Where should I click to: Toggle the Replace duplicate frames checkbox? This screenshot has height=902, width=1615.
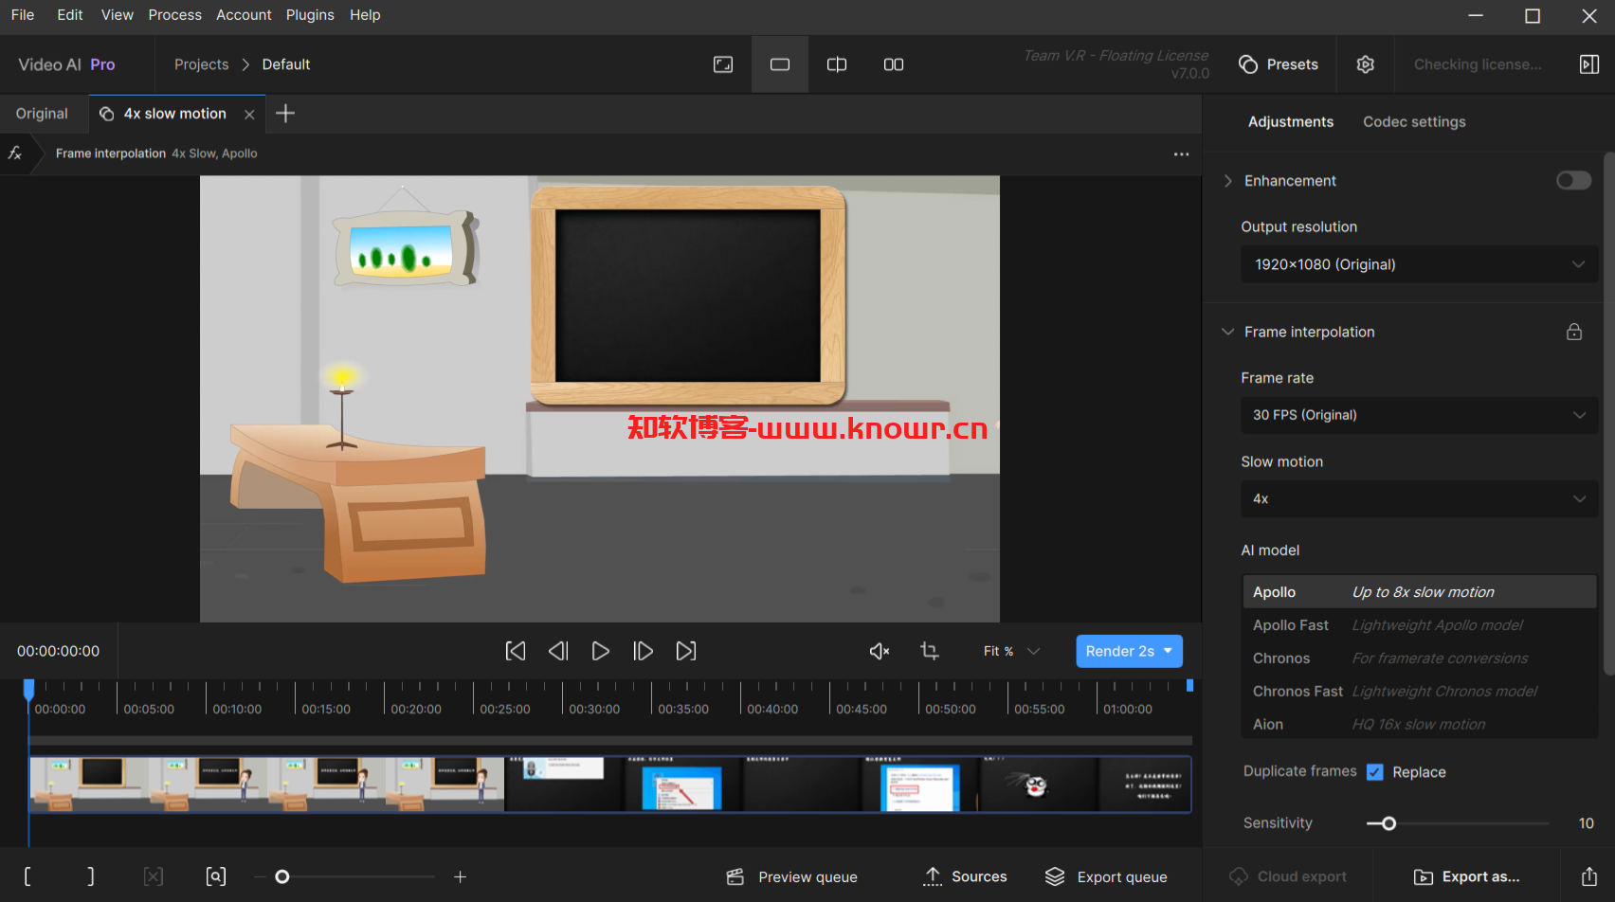tap(1374, 772)
